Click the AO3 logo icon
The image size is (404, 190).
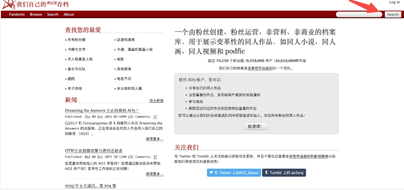pos(9,5)
